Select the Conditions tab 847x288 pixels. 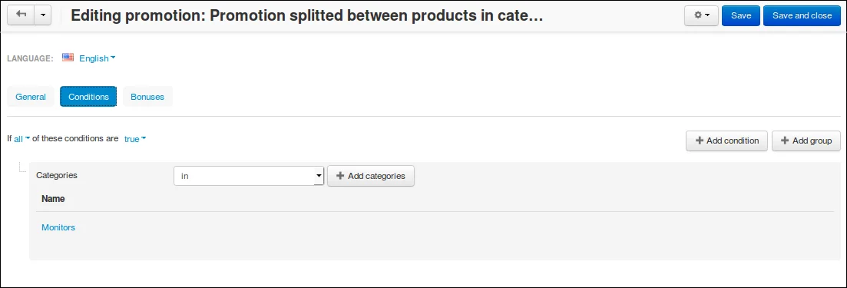tap(88, 97)
